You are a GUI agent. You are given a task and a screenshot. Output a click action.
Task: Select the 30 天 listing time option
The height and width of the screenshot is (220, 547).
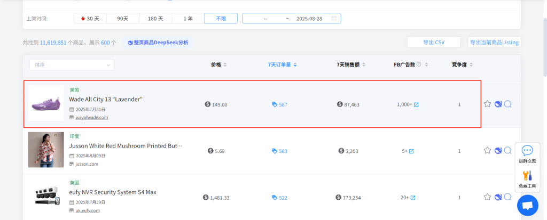(90, 18)
